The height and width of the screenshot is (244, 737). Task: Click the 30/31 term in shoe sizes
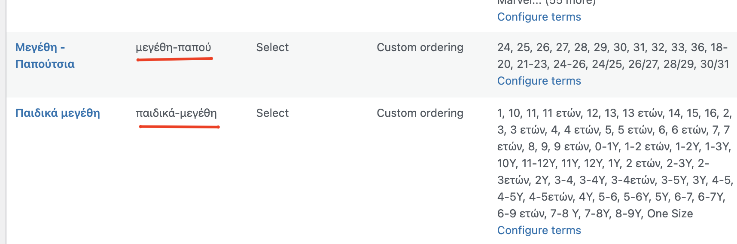(x=715, y=64)
